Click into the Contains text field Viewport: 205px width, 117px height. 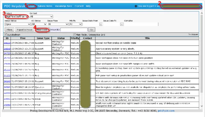pyautogui.click(x=141, y=24)
